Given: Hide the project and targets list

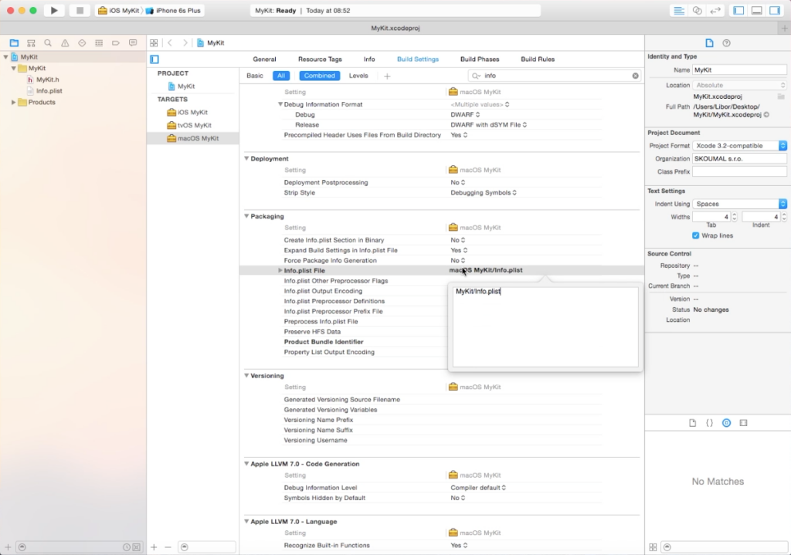Looking at the screenshot, I should coord(154,59).
